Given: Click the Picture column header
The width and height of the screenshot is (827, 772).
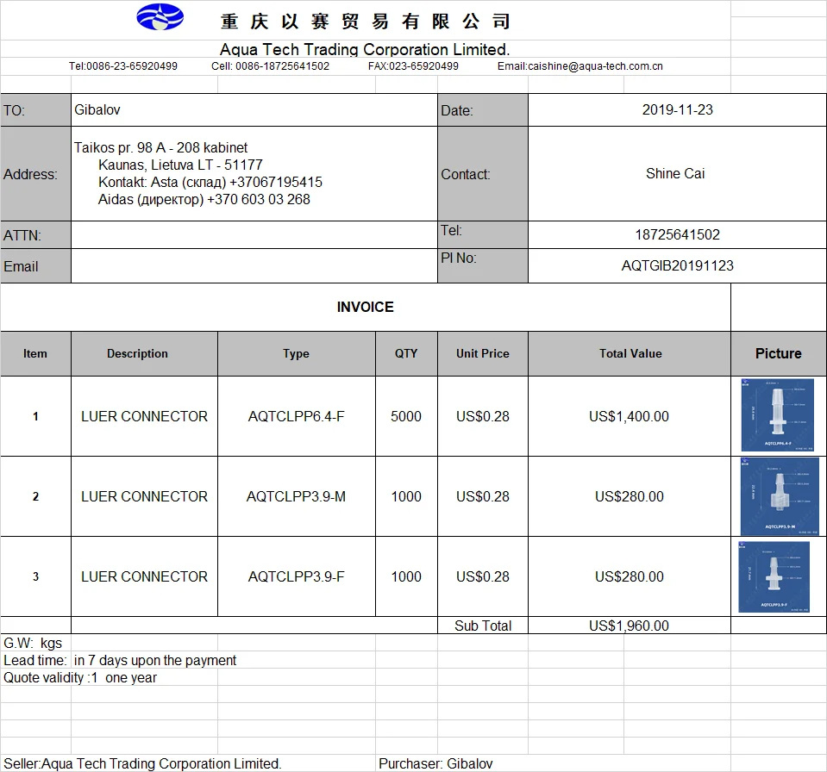Looking at the screenshot, I should point(779,353).
